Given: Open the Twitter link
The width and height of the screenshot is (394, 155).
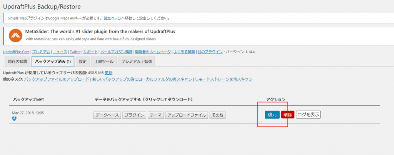Looking at the screenshot, I should 75,52.
